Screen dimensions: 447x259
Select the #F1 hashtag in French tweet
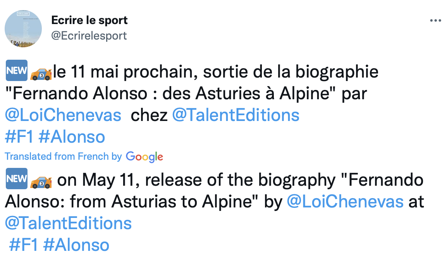point(19,137)
